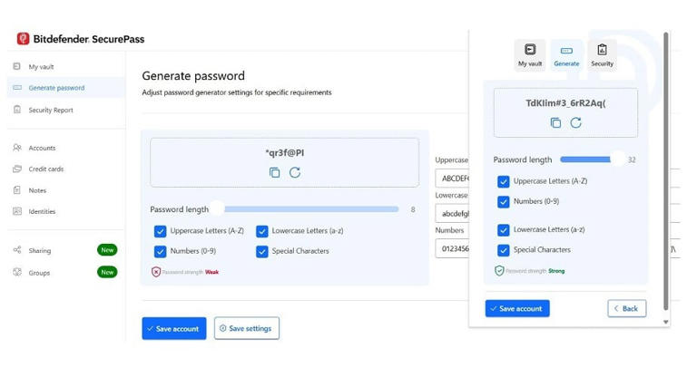Click the Accounts people icon
Screen dimensions: 697x377
tap(17, 147)
